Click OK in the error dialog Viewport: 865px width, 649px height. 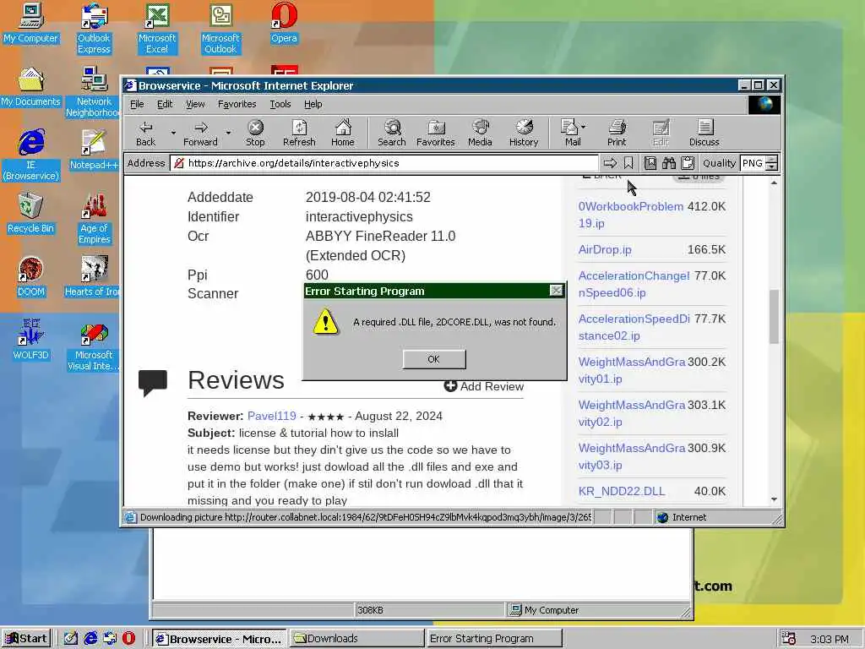(434, 359)
